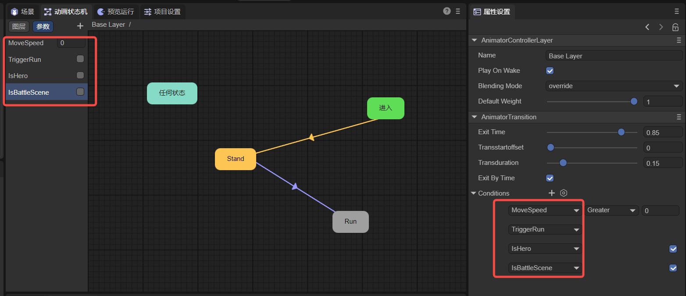Adjust the Exit Time slider handle

coord(621,132)
